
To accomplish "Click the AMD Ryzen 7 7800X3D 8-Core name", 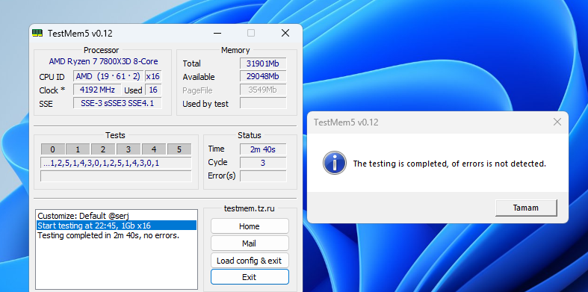I will pyautogui.click(x=104, y=61).
